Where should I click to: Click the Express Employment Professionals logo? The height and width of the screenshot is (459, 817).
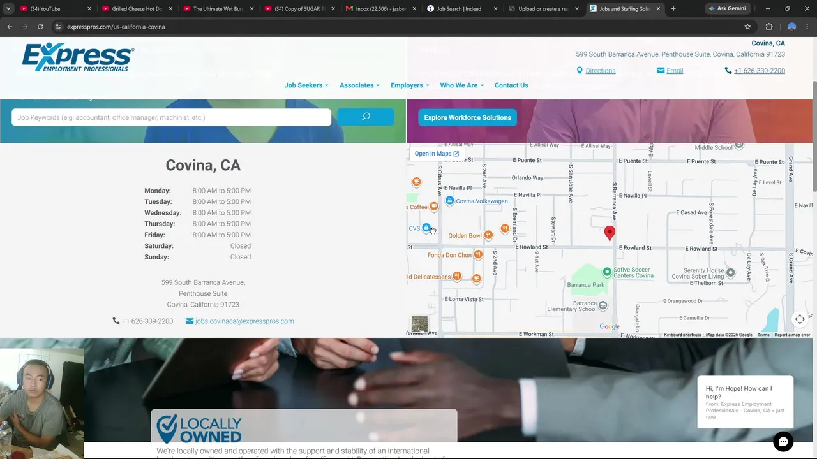click(78, 57)
